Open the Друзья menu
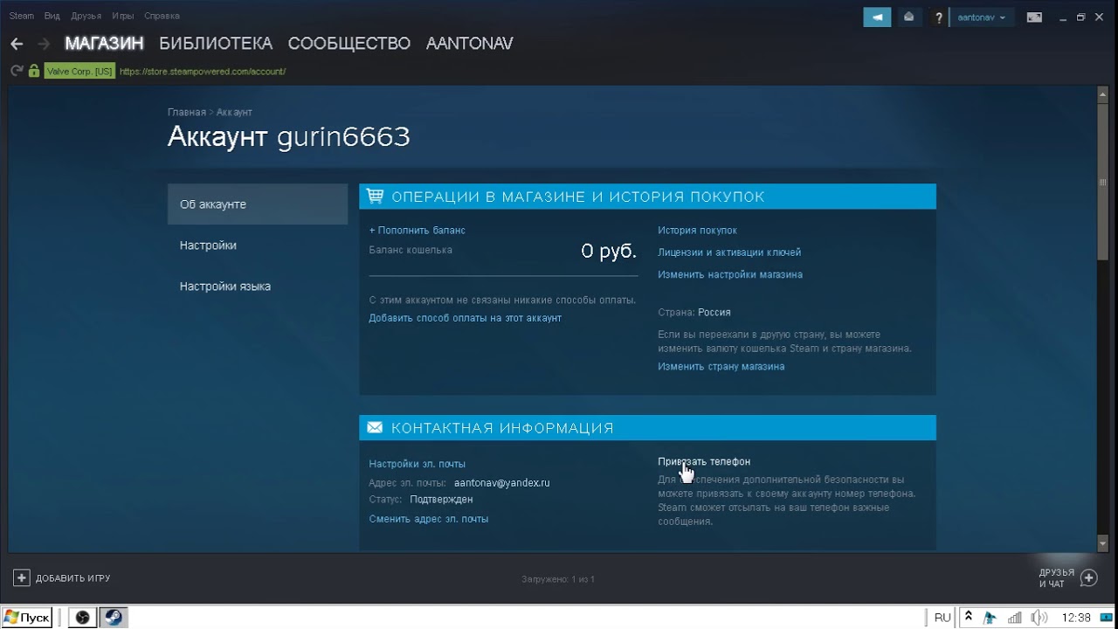The image size is (1118, 629). pyautogui.click(x=86, y=16)
